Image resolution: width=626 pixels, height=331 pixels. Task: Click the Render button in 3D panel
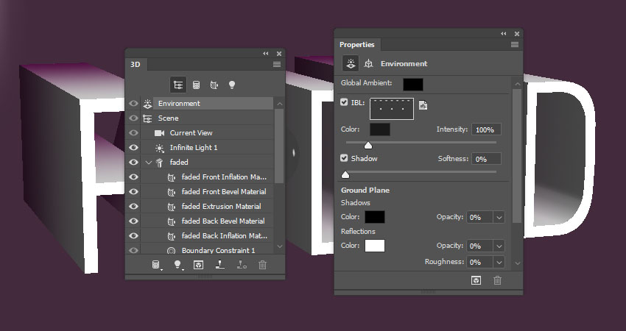pos(198,265)
